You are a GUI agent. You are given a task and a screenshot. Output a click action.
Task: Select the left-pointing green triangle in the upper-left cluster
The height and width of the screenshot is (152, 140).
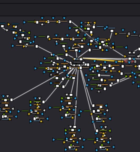(29, 33)
